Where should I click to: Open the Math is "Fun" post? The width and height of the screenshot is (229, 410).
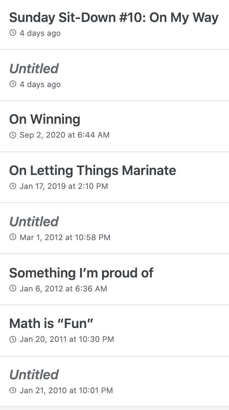(x=51, y=324)
